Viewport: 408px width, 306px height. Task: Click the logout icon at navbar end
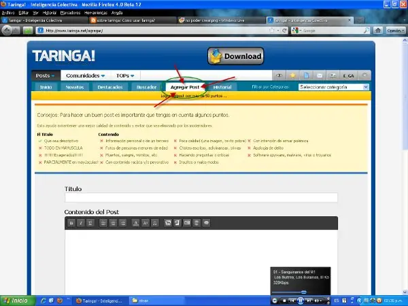click(x=364, y=75)
